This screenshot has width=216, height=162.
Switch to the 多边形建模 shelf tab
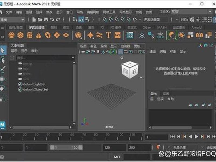[36, 28]
